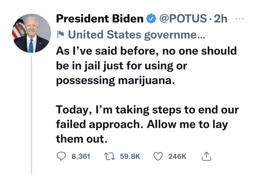This screenshot has width=257, height=175.
Task: Click the 8,361 replies count
Action: point(81,156)
